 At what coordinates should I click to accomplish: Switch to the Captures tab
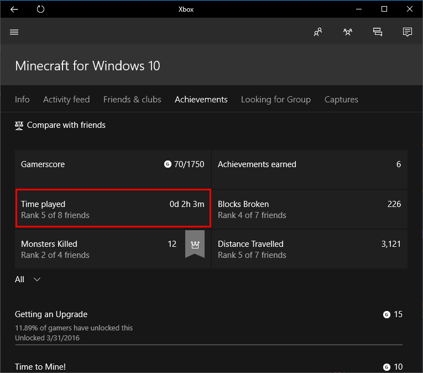(x=341, y=100)
